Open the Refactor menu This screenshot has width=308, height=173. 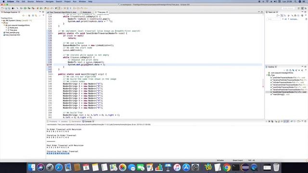point(39,1)
